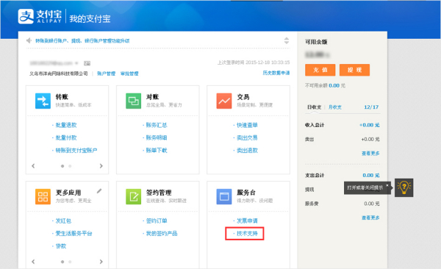Click the 不可用余额 0.00 amount
The height and width of the screenshot is (269, 441).
click(x=334, y=85)
